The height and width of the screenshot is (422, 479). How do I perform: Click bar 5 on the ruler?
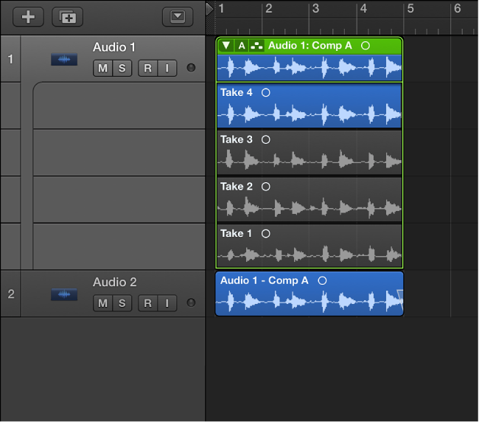(410, 9)
